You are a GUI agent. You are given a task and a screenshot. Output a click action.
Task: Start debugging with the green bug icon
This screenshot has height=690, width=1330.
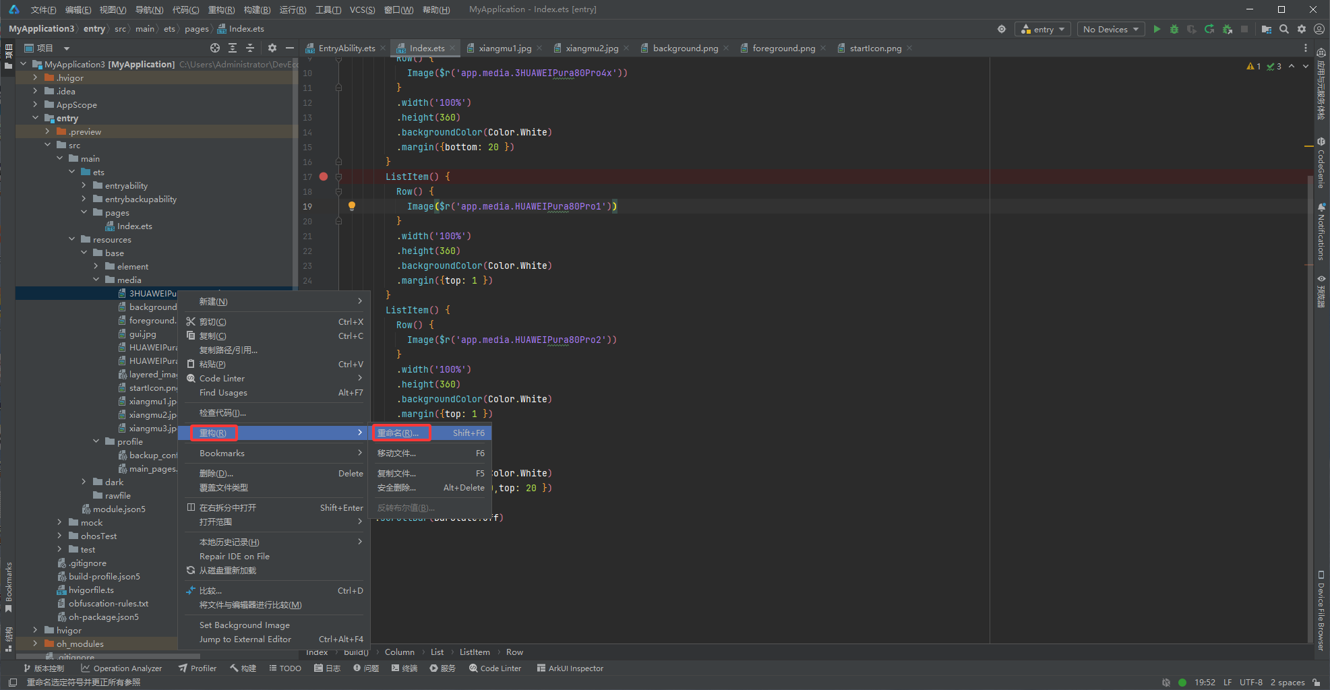tap(1174, 29)
